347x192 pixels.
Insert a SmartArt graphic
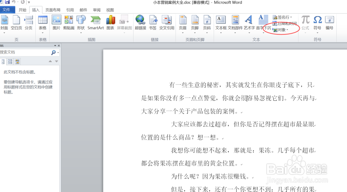[x=96, y=23]
